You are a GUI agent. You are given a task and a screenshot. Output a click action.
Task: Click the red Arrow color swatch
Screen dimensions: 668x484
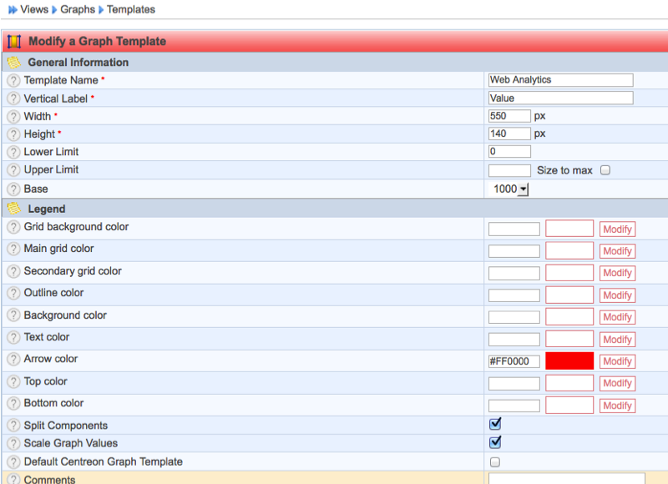click(569, 360)
